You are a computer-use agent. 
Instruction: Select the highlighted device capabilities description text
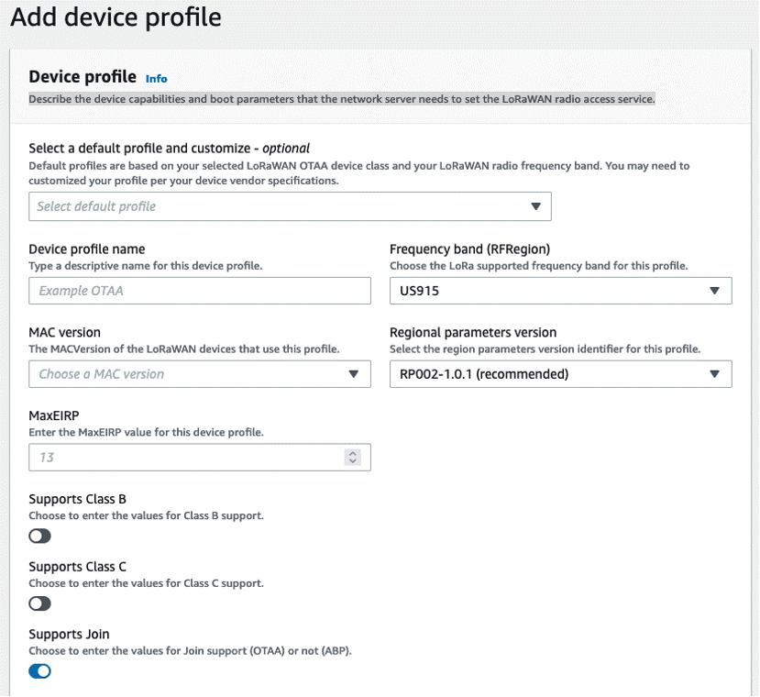click(x=342, y=99)
